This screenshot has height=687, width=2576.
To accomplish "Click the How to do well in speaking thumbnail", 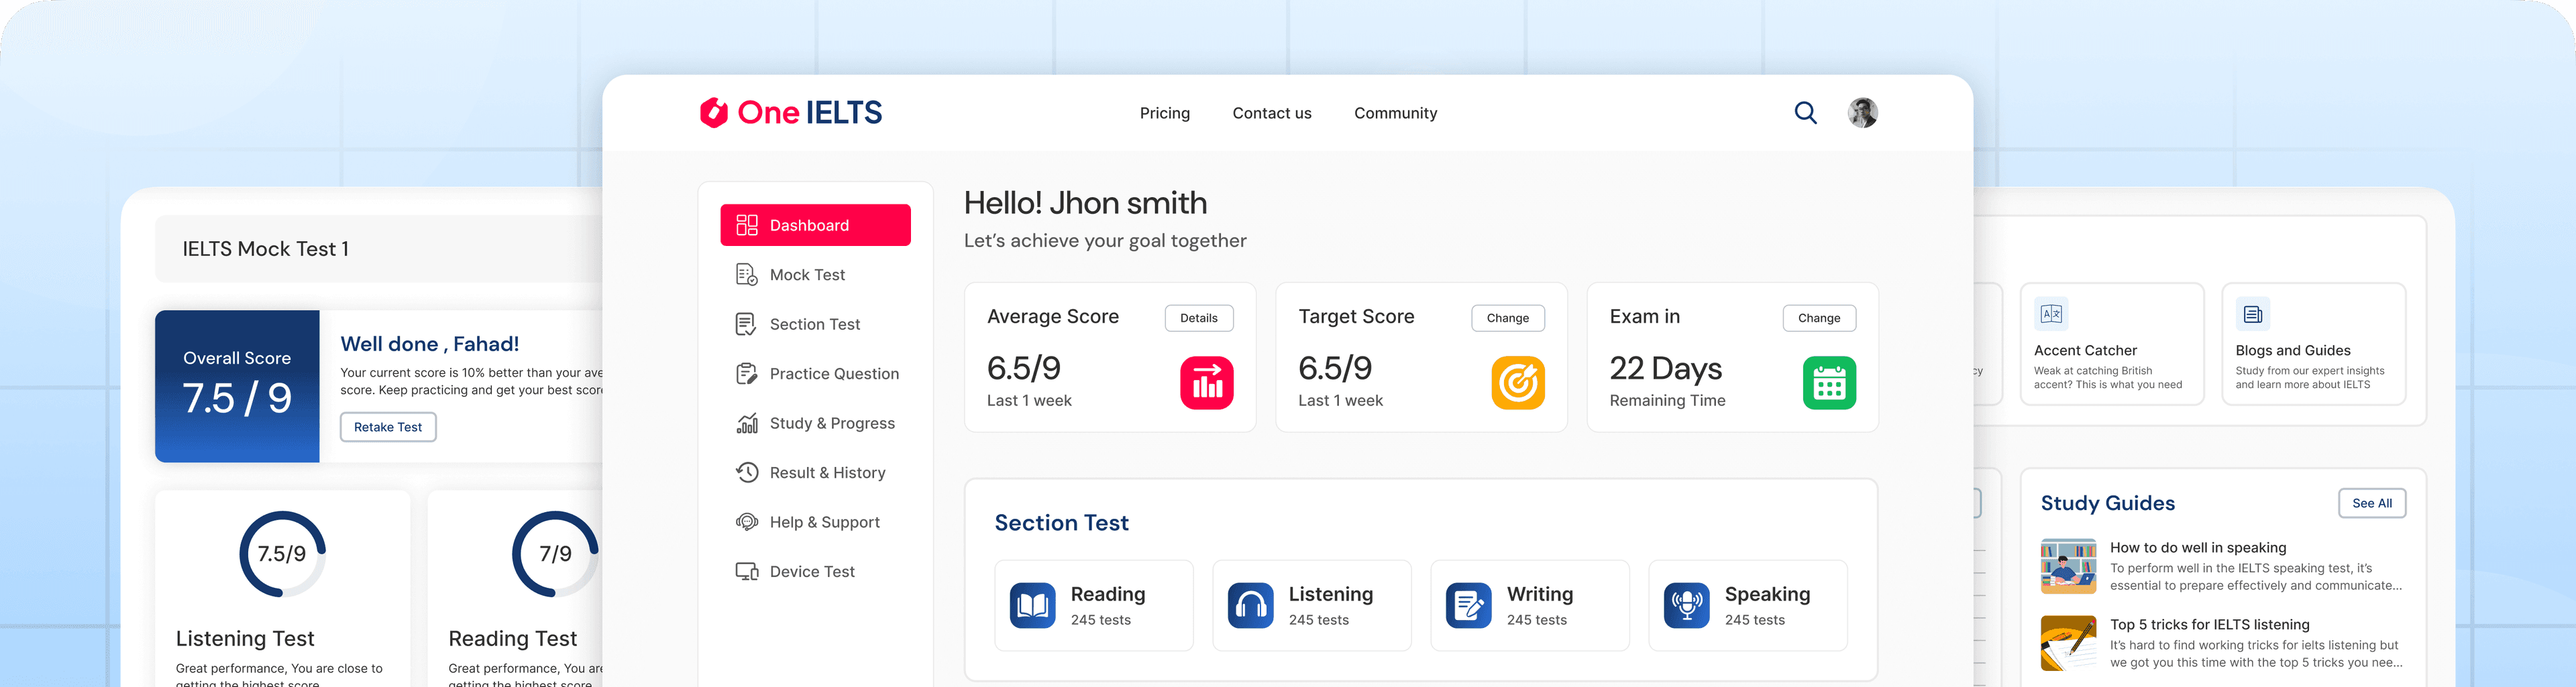I will (x=2067, y=566).
